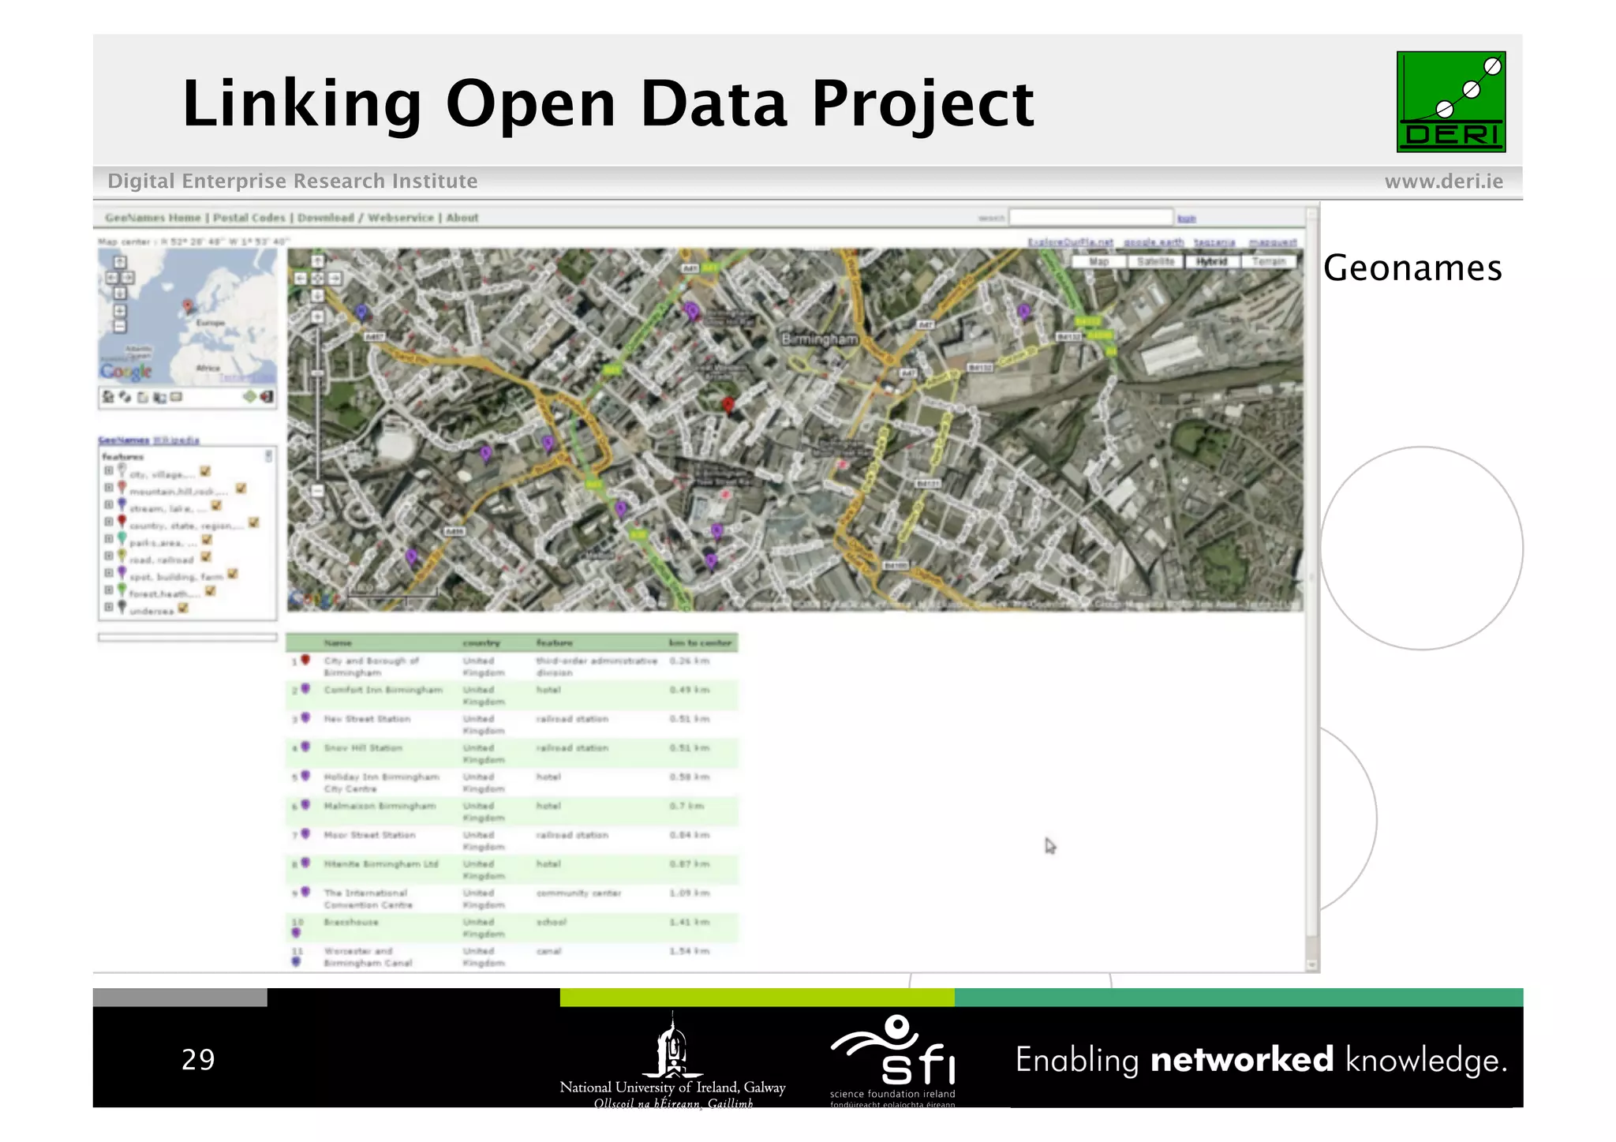Click red marker on the Europe overview map
Viewport: 1616px width, 1142px height.
(187, 306)
